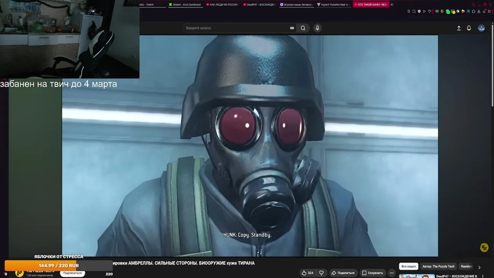The width and height of the screenshot is (494, 278).
Task: Bookmark the page with the heart icon
Action: (x=430, y=11)
